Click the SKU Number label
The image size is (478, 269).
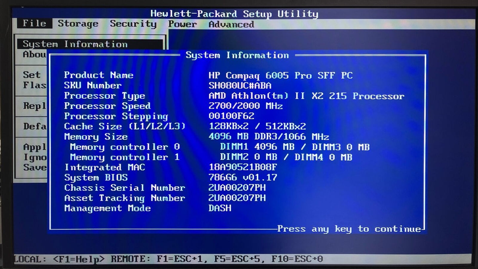93,85
